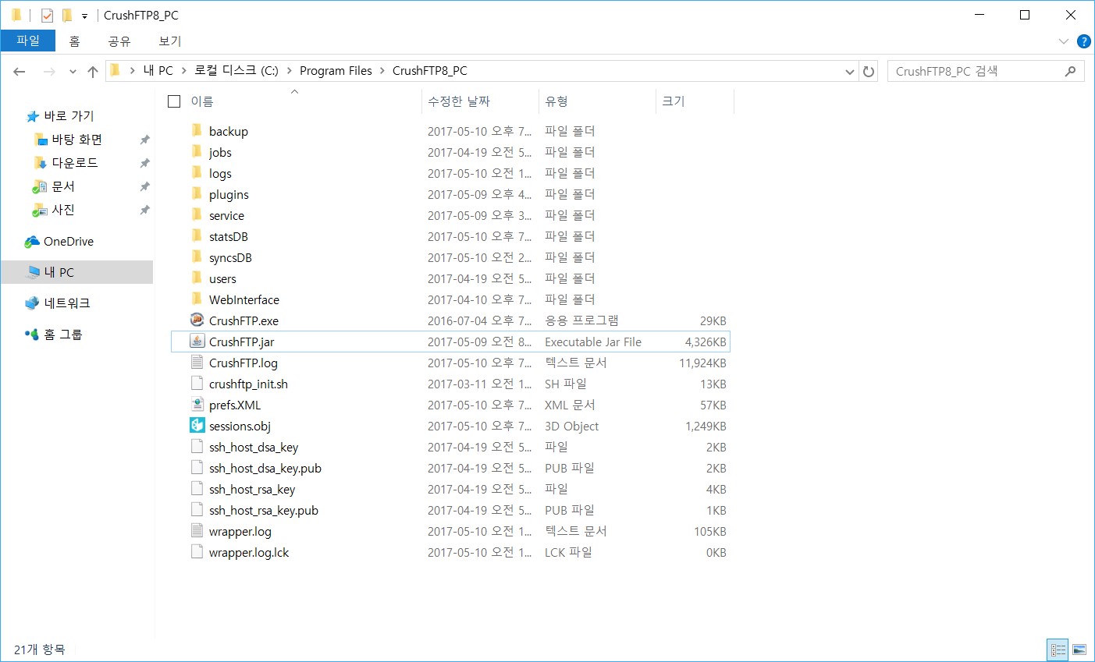Click the CrushFTP.exe application icon

(197, 320)
